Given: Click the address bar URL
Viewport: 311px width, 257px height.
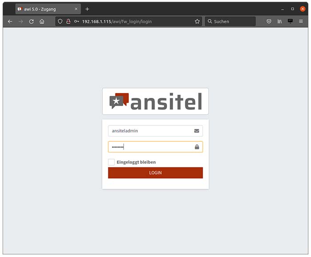Looking at the screenshot, I should point(117,22).
